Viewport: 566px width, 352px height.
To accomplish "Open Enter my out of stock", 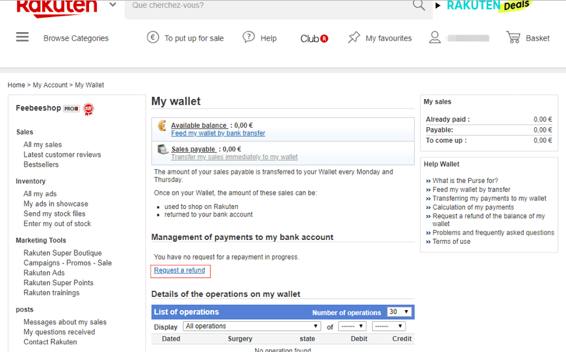I will point(57,224).
